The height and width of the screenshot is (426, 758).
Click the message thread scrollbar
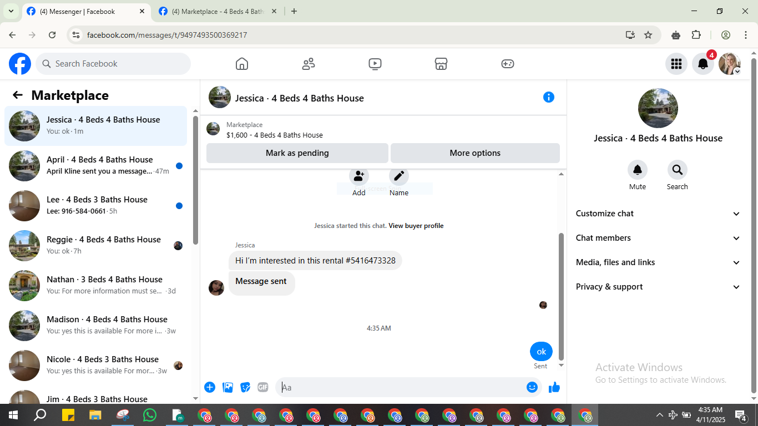click(561, 297)
